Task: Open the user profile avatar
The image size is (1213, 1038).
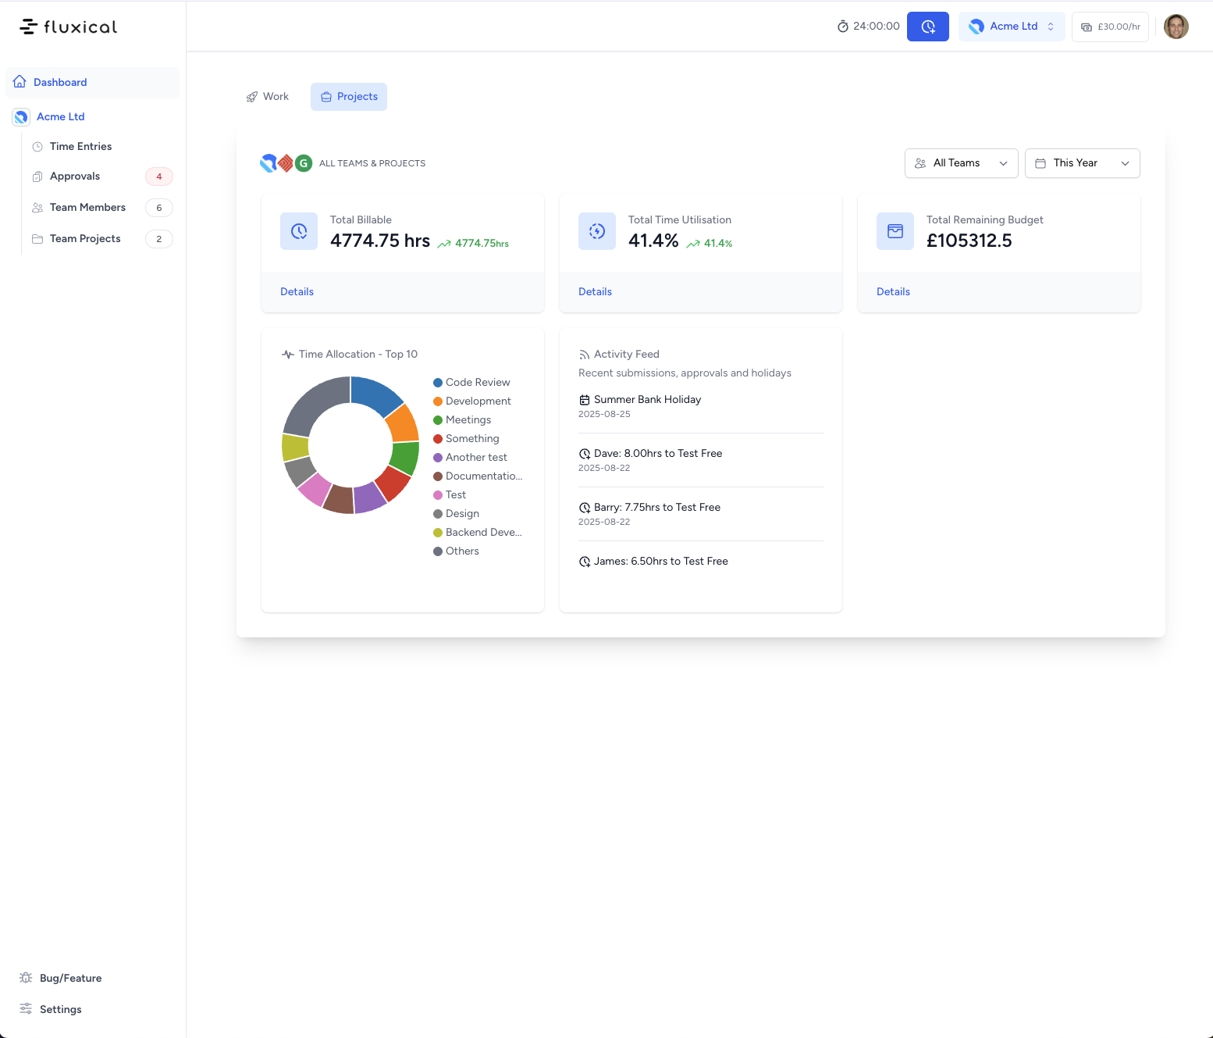Action: click(x=1176, y=27)
